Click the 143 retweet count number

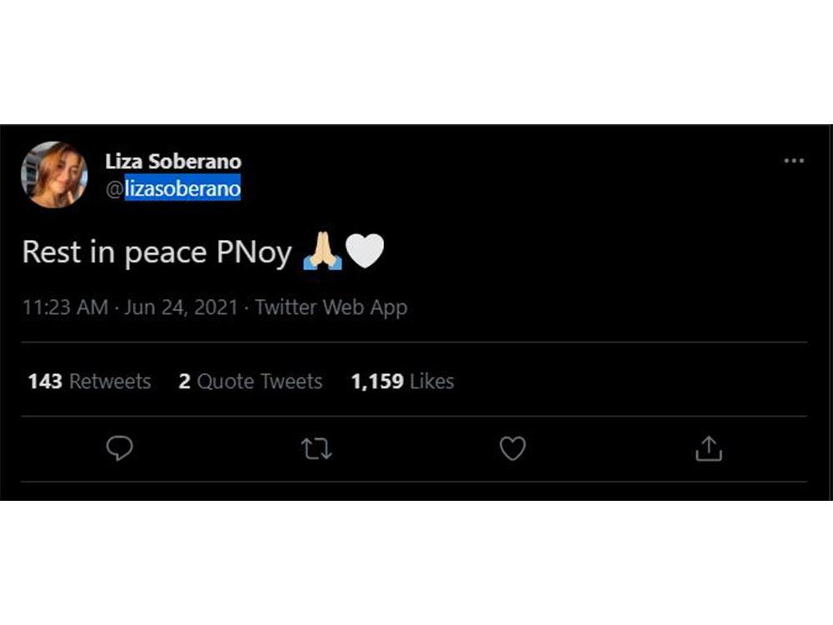point(45,382)
